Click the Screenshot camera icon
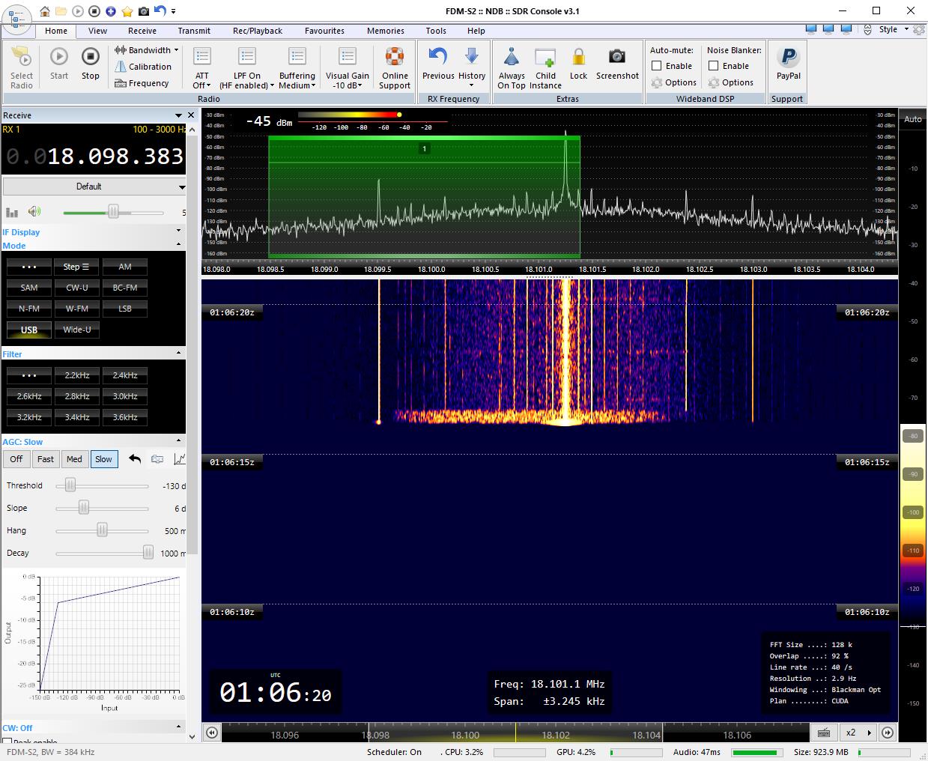The height and width of the screenshot is (761, 928). click(616, 58)
